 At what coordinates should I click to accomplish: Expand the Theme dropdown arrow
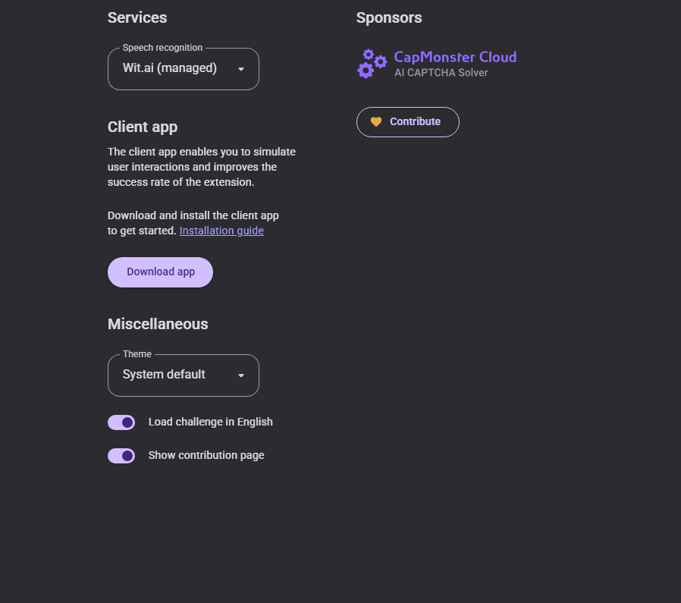241,375
